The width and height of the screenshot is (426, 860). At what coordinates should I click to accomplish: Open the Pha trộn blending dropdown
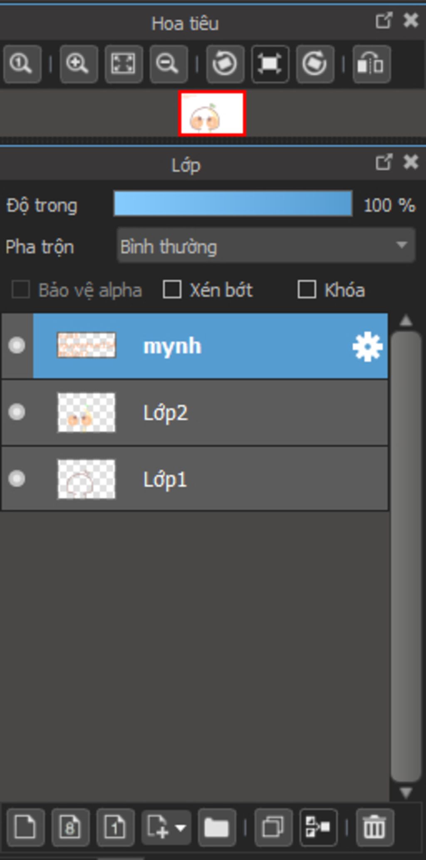[266, 245]
